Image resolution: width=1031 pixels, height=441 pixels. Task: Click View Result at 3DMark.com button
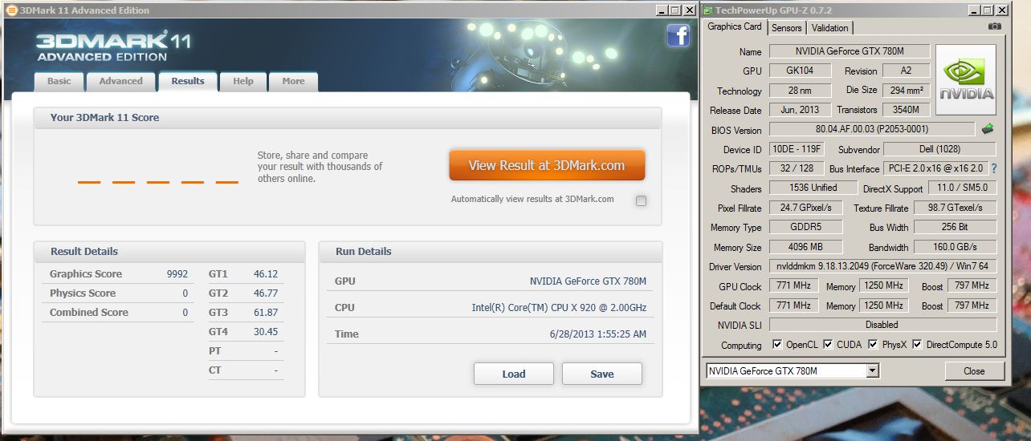547,165
